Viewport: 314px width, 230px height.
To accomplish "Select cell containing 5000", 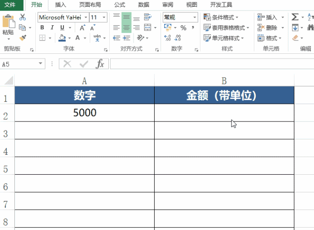I will (x=84, y=112).
